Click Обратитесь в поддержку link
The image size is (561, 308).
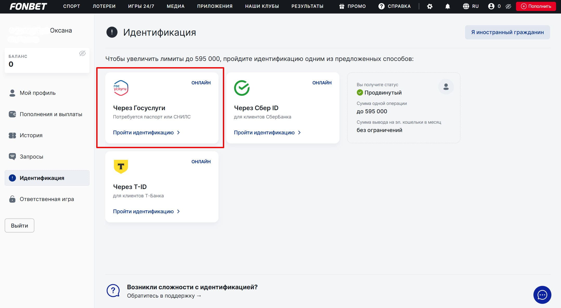click(164, 296)
